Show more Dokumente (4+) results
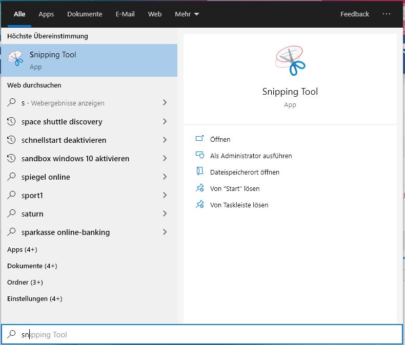 point(32,266)
